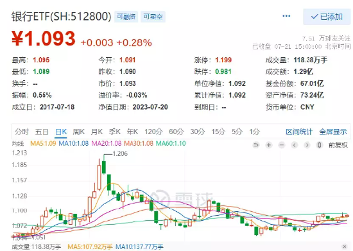This screenshot has width=353, height=251.
Task: Switch to the 分时 chart tab
Action: 22,132
